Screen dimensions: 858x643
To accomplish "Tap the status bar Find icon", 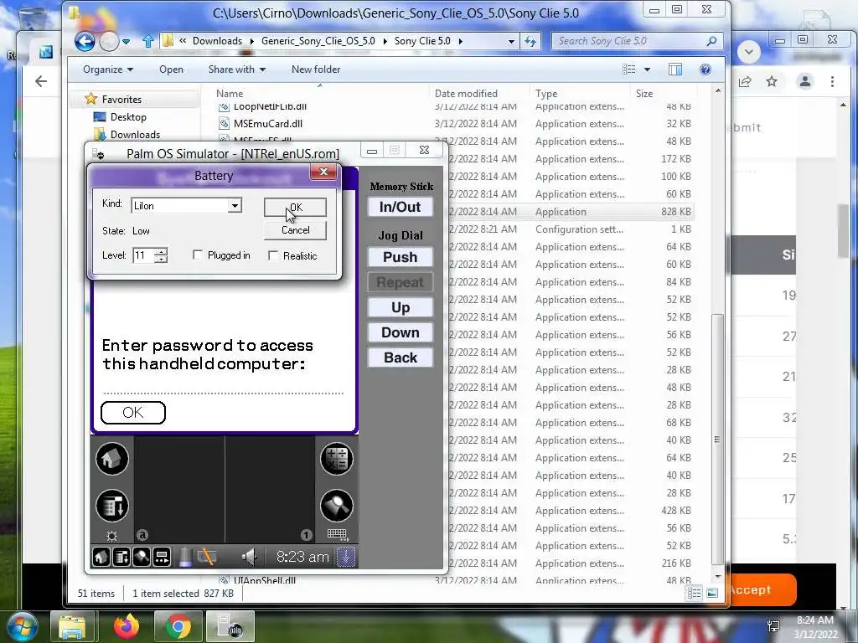I will click(141, 557).
